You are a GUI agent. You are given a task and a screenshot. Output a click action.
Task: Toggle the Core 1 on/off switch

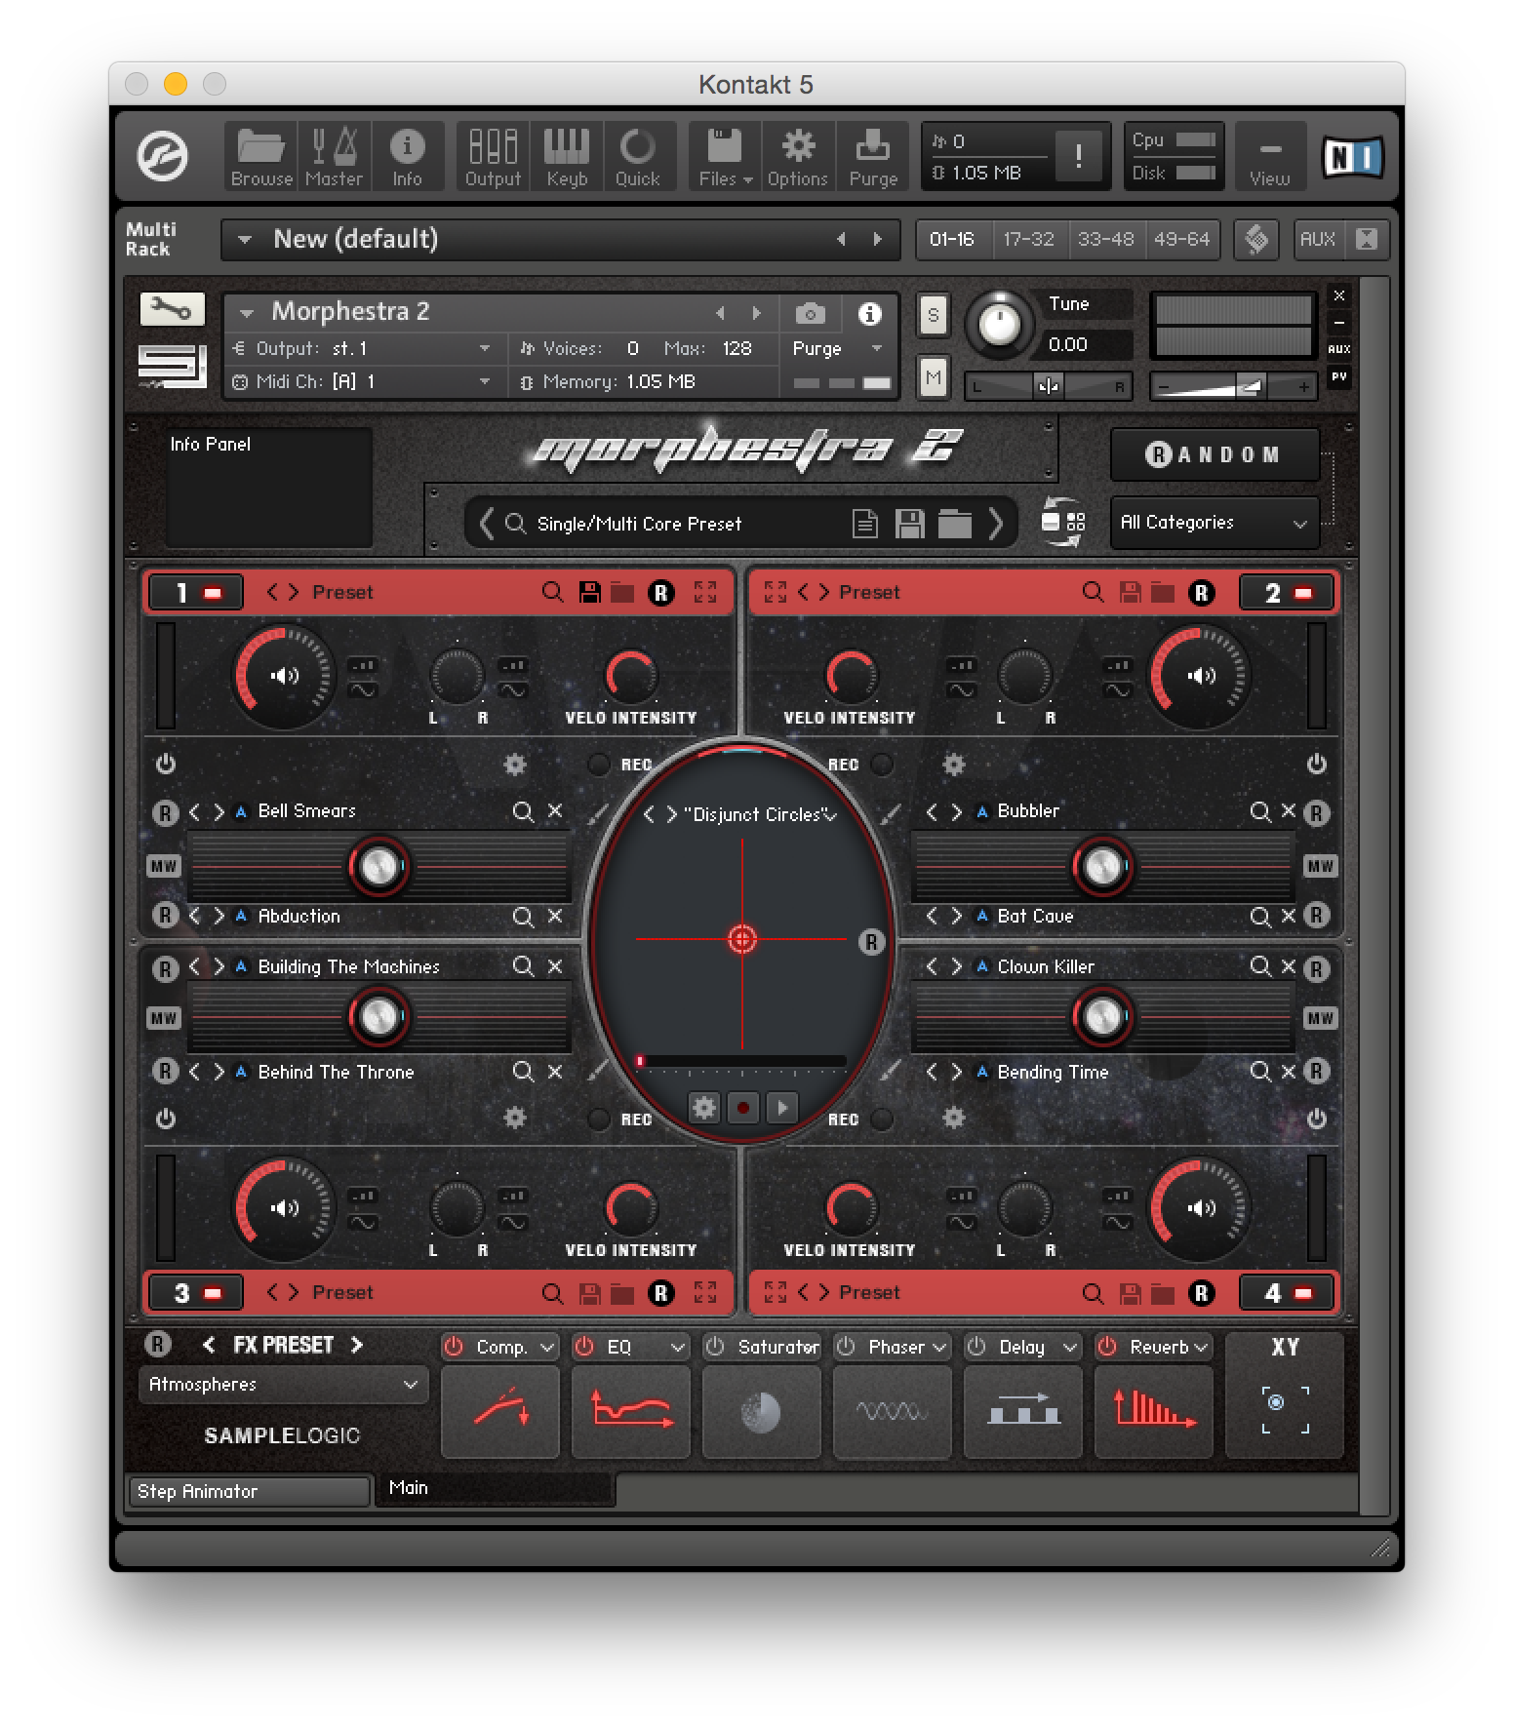194,592
